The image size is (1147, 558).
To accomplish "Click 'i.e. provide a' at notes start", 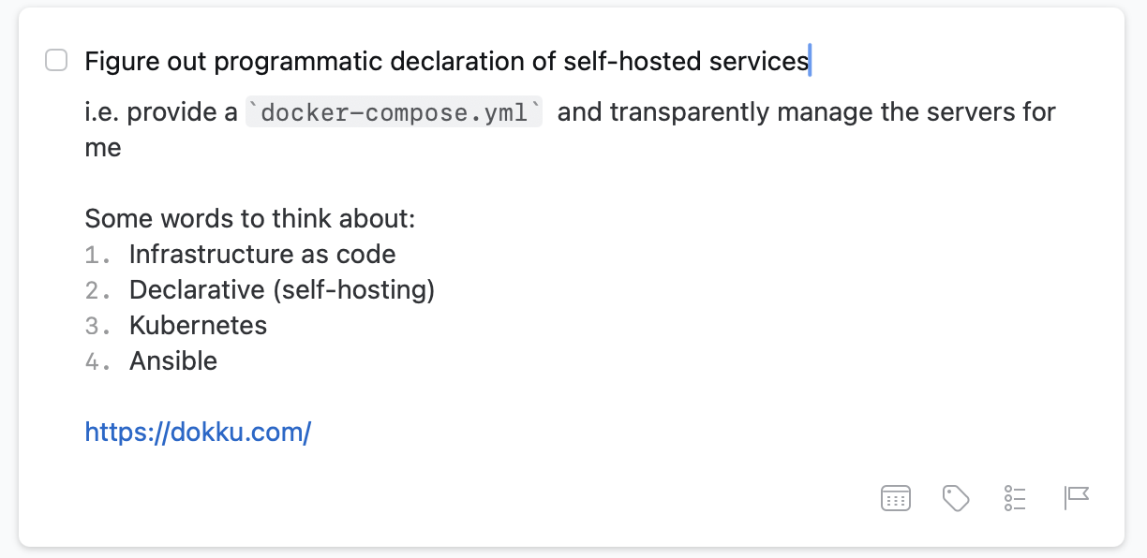I will [x=161, y=112].
